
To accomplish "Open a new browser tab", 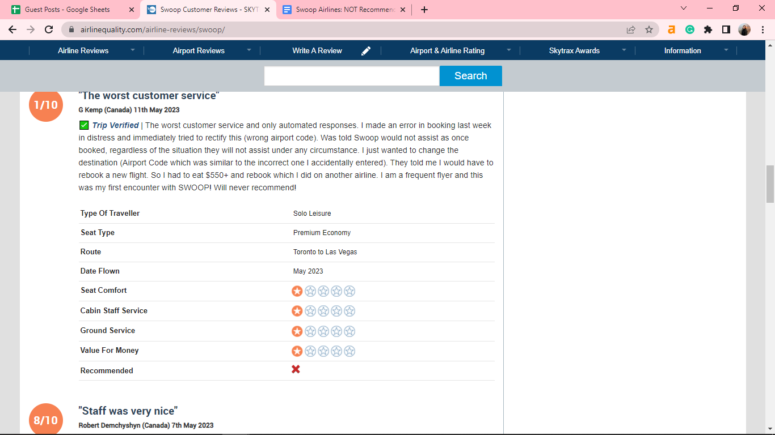I will (424, 10).
